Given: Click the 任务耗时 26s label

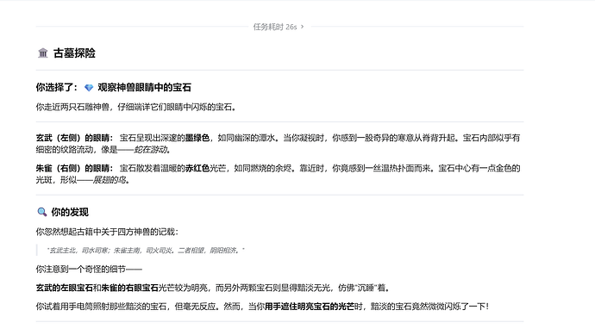Looking at the screenshot, I should click(275, 27).
